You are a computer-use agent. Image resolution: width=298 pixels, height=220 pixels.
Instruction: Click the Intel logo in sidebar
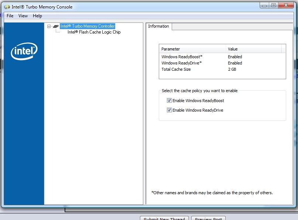tap(24, 51)
